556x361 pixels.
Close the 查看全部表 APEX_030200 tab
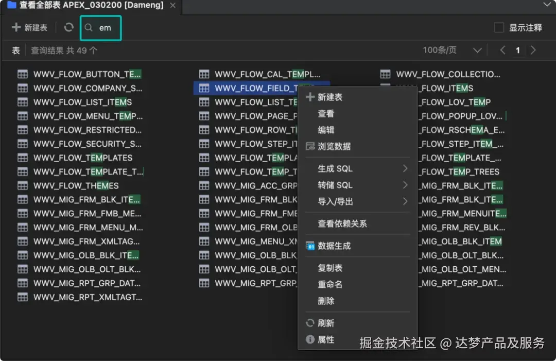[172, 5]
